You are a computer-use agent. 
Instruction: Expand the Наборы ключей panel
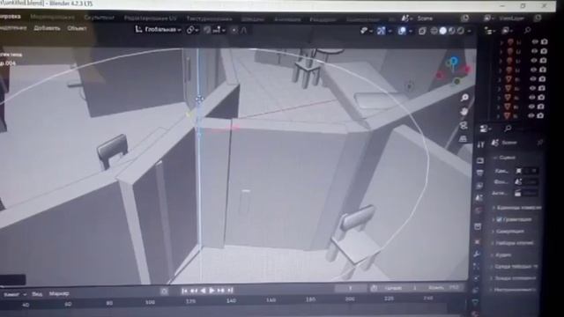point(513,243)
